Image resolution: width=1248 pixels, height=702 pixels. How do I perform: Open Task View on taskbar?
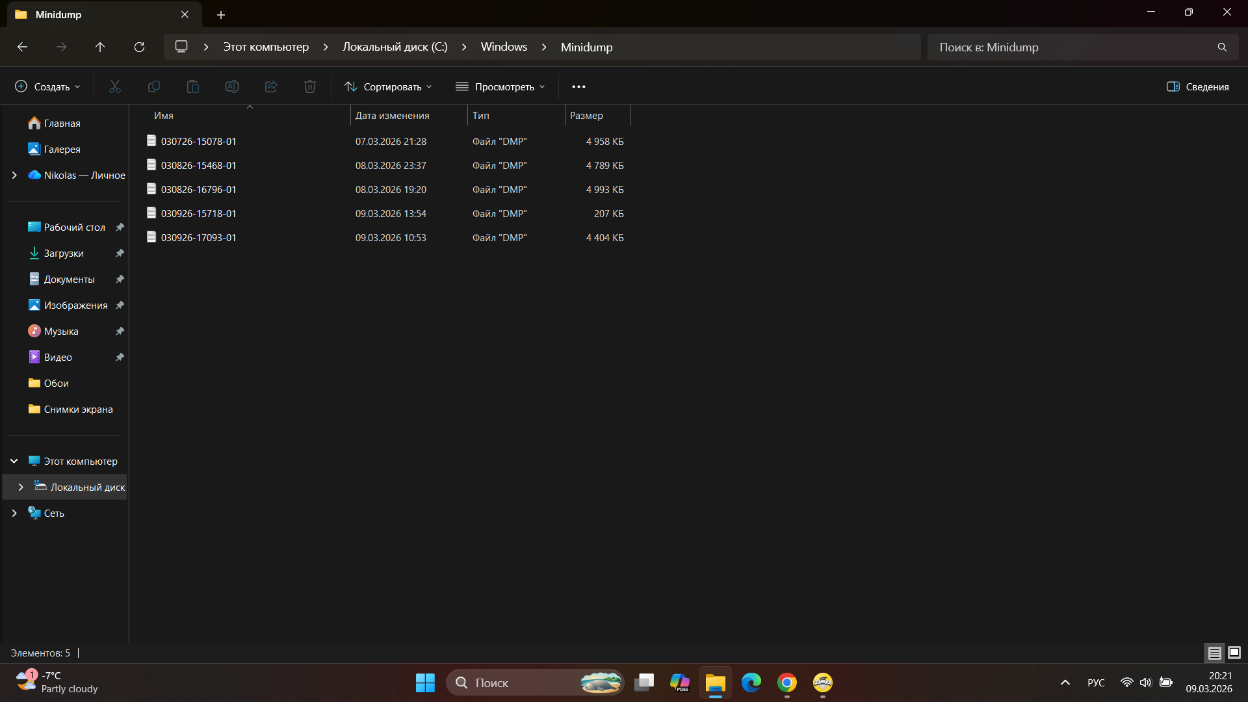coord(644,682)
